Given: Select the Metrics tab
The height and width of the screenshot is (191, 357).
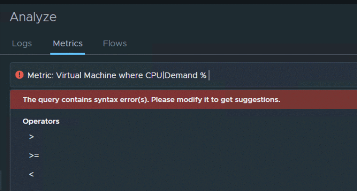Looking at the screenshot, I should [x=68, y=44].
